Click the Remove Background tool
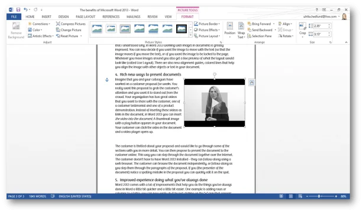This screenshot has height=213, width=363. click(x=16, y=30)
